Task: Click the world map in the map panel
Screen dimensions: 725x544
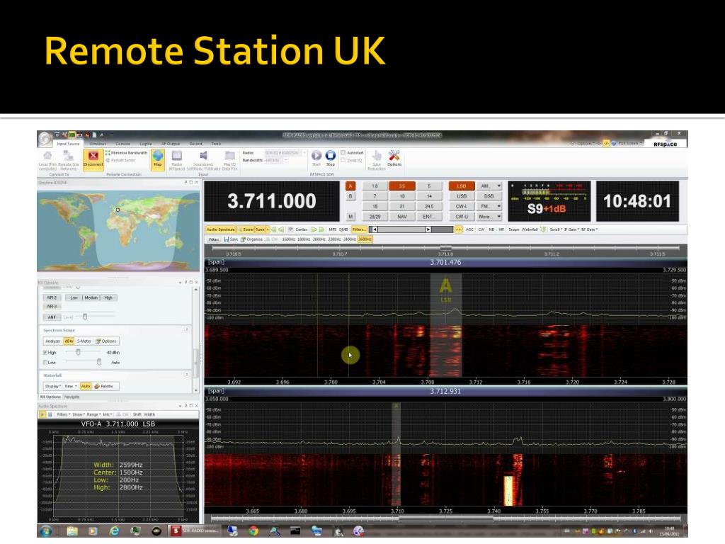Action: pyautogui.click(x=118, y=230)
